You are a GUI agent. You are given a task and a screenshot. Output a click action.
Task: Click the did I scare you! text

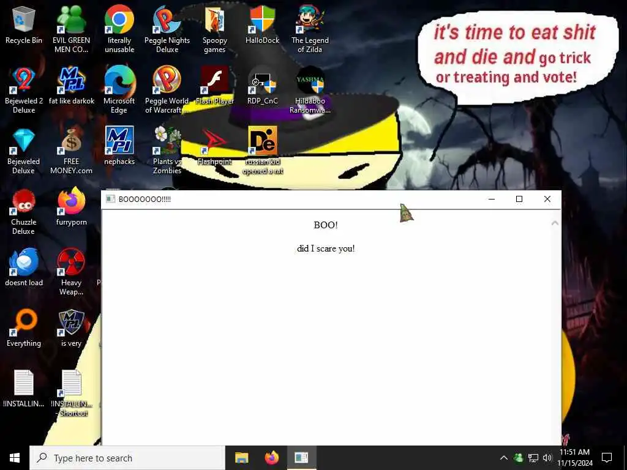(x=326, y=248)
